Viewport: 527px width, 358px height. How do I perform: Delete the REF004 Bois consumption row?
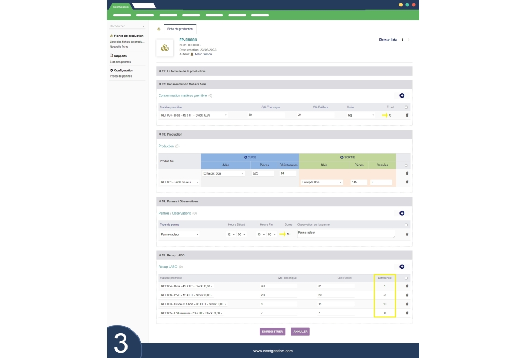(x=407, y=115)
